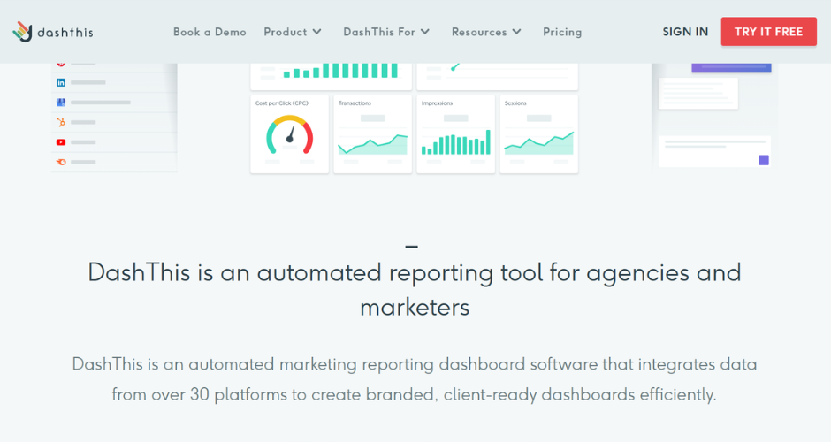Click the Impressions bar chart widget
831x442 pixels.
point(456,134)
